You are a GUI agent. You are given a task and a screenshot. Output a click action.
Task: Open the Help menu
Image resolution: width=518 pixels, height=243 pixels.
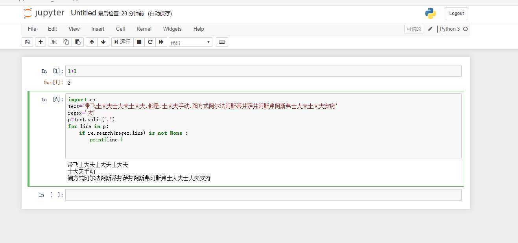pos(199,29)
